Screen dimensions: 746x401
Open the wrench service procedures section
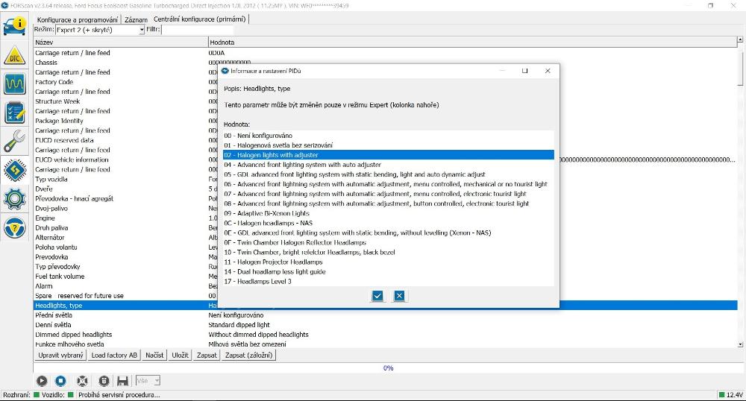(x=15, y=141)
